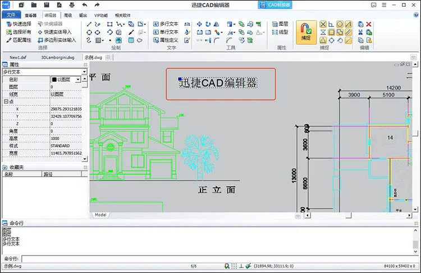Image resolution: width=421 pixels, height=273 pixels.
Task: Open the application menu dropdown in title bar
Action: click(x=384, y=5)
